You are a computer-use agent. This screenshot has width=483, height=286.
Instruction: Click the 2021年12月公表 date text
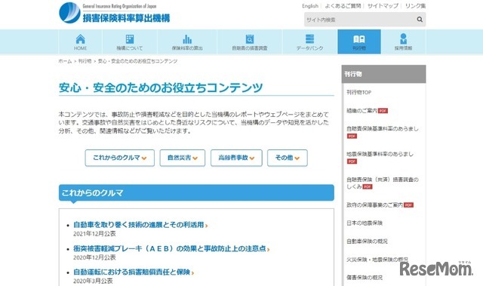(x=94, y=234)
